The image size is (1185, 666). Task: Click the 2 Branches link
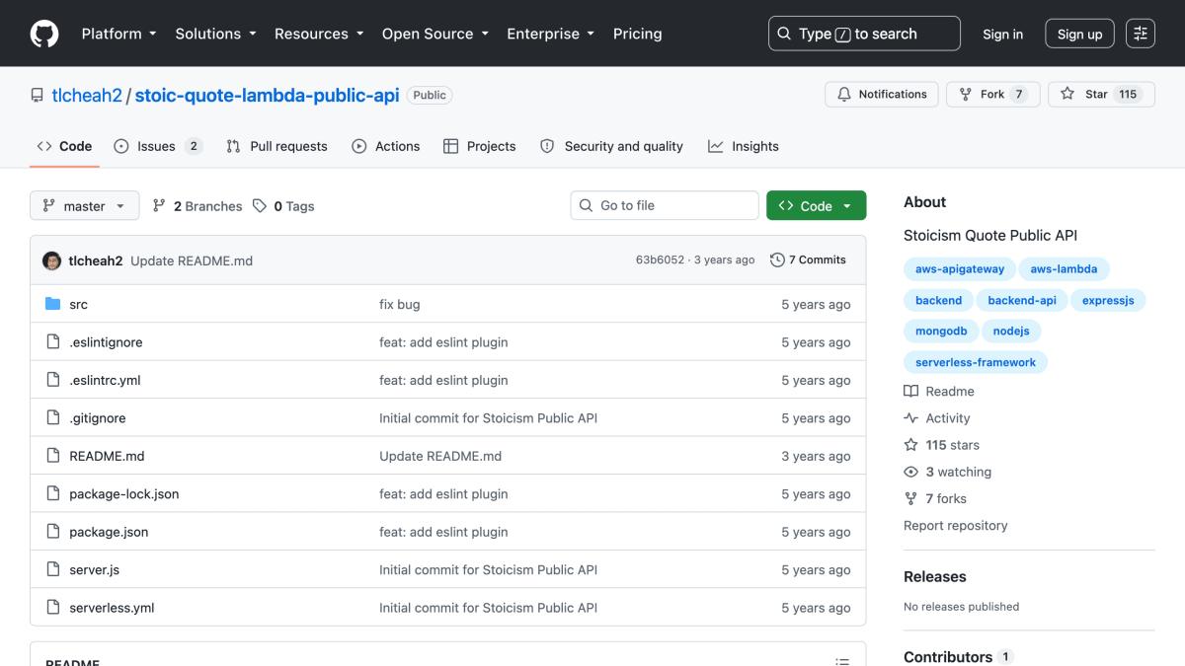click(197, 206)
